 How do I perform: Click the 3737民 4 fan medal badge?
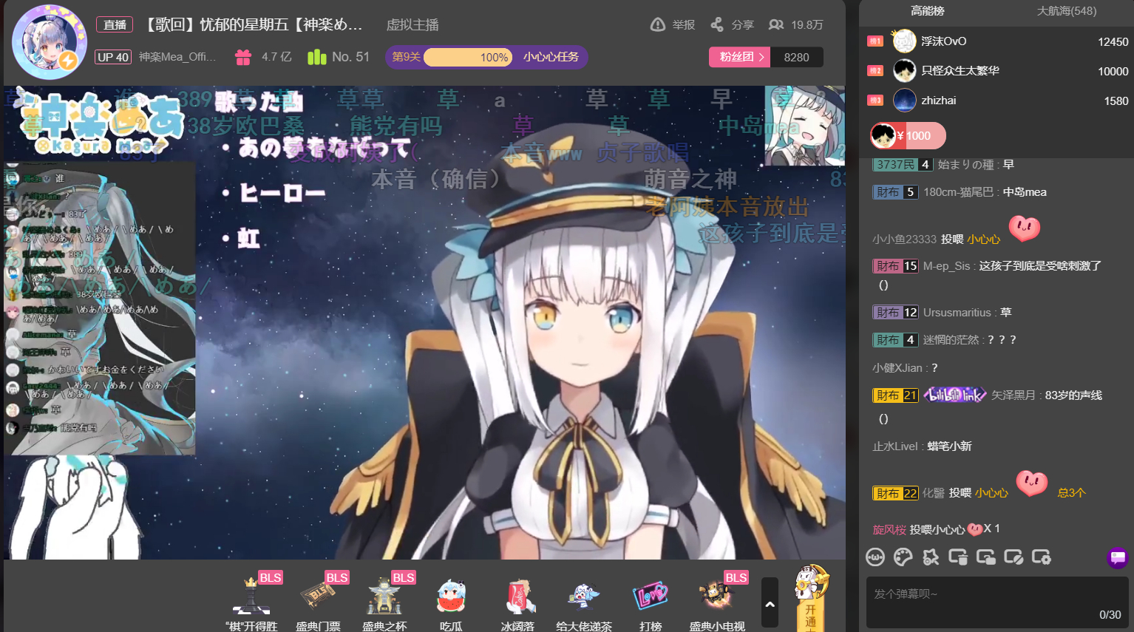902,165
